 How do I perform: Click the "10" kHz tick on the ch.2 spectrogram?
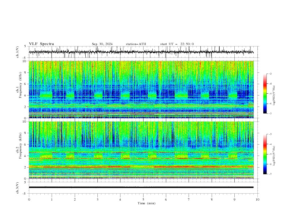[25, 122]
